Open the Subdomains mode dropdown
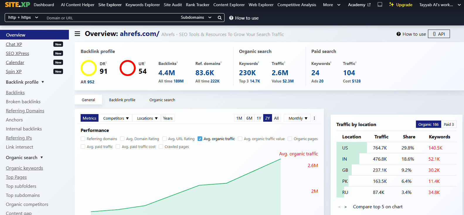 (x=196, y=18)
